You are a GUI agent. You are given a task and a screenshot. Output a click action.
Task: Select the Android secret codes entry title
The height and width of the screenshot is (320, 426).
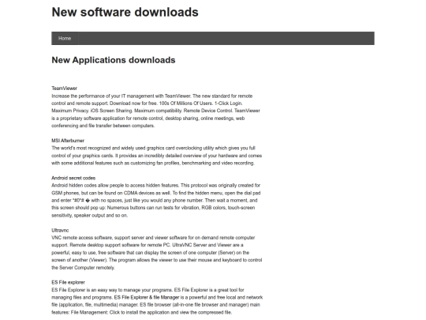pos(73,178)
